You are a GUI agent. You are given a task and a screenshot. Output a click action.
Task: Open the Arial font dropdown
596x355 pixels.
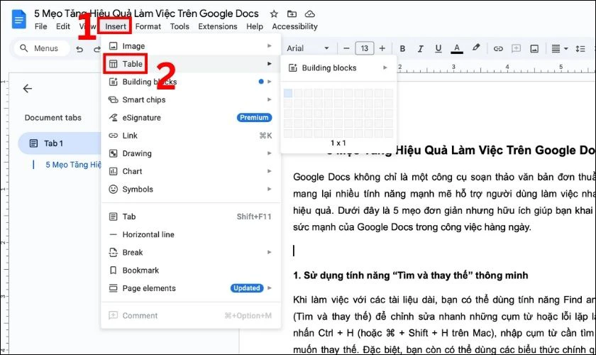point(308,48)
